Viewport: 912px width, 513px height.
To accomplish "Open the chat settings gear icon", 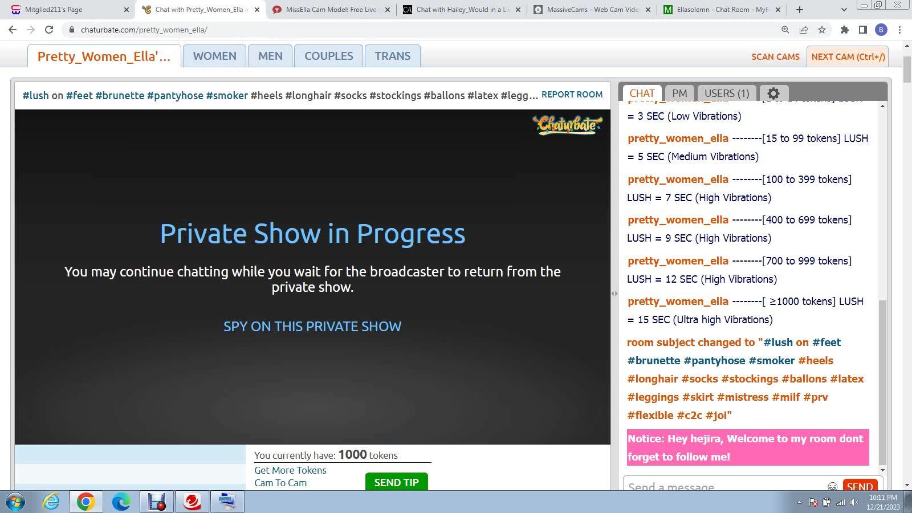I will 773,93.
